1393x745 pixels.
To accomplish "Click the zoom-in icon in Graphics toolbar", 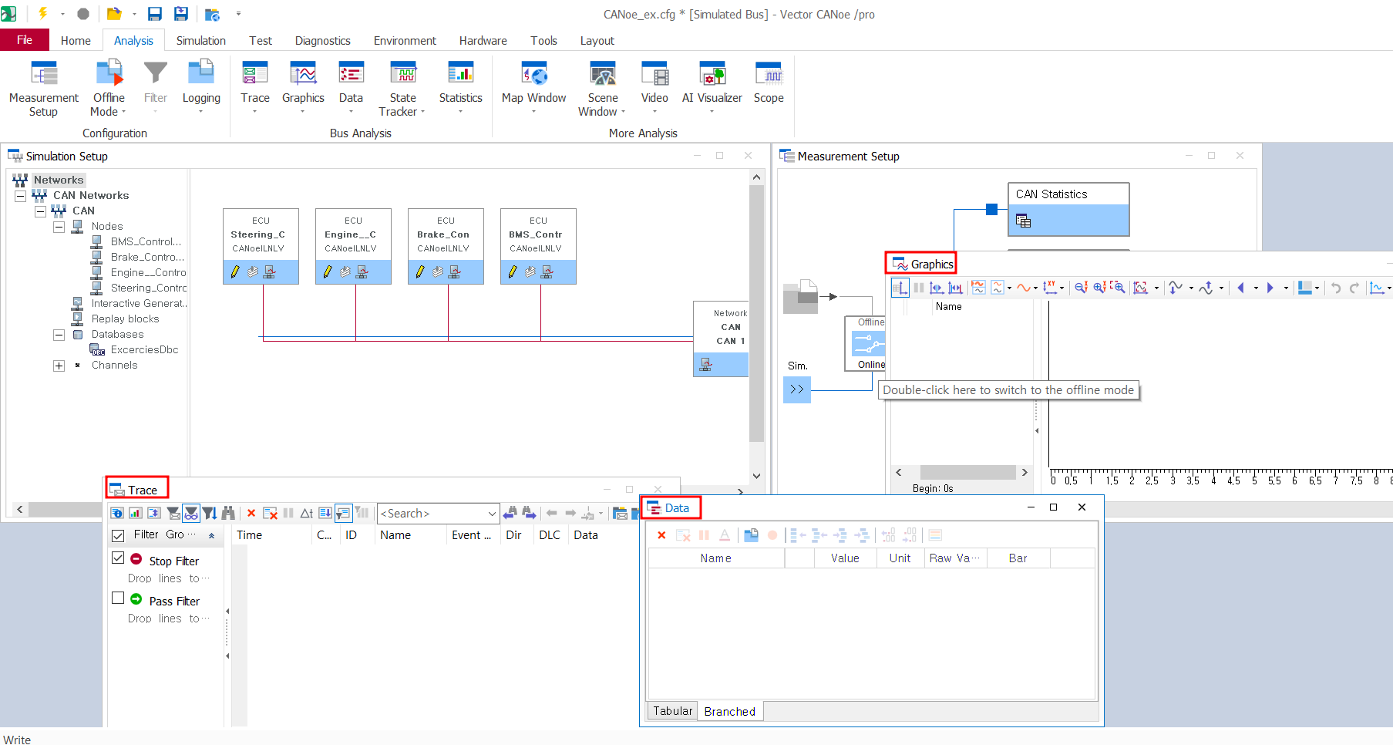I will (x=1099, y=288).
